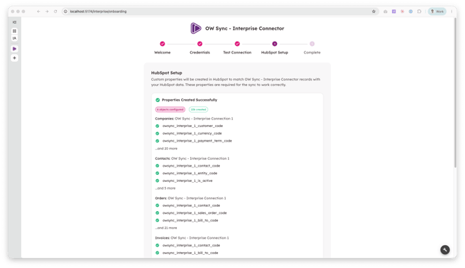This screenshot has width=465, height=268.
Task: Click check icon for entity_code property
Action: 158,173
